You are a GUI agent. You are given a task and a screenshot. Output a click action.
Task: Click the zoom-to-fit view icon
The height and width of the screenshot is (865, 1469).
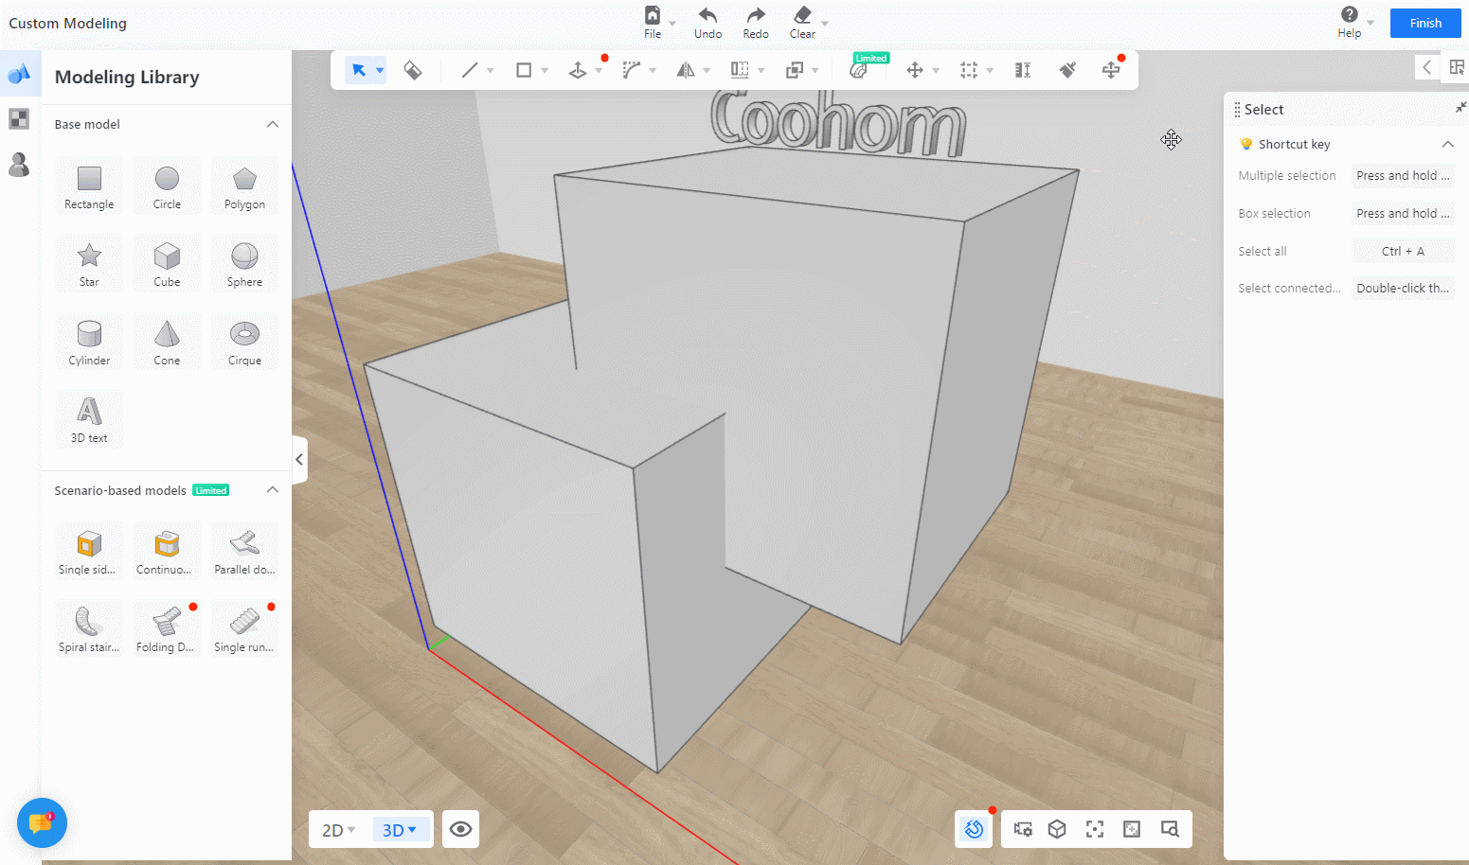tap(1095, 829)
